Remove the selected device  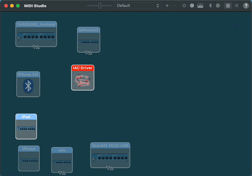coord(175,6)
